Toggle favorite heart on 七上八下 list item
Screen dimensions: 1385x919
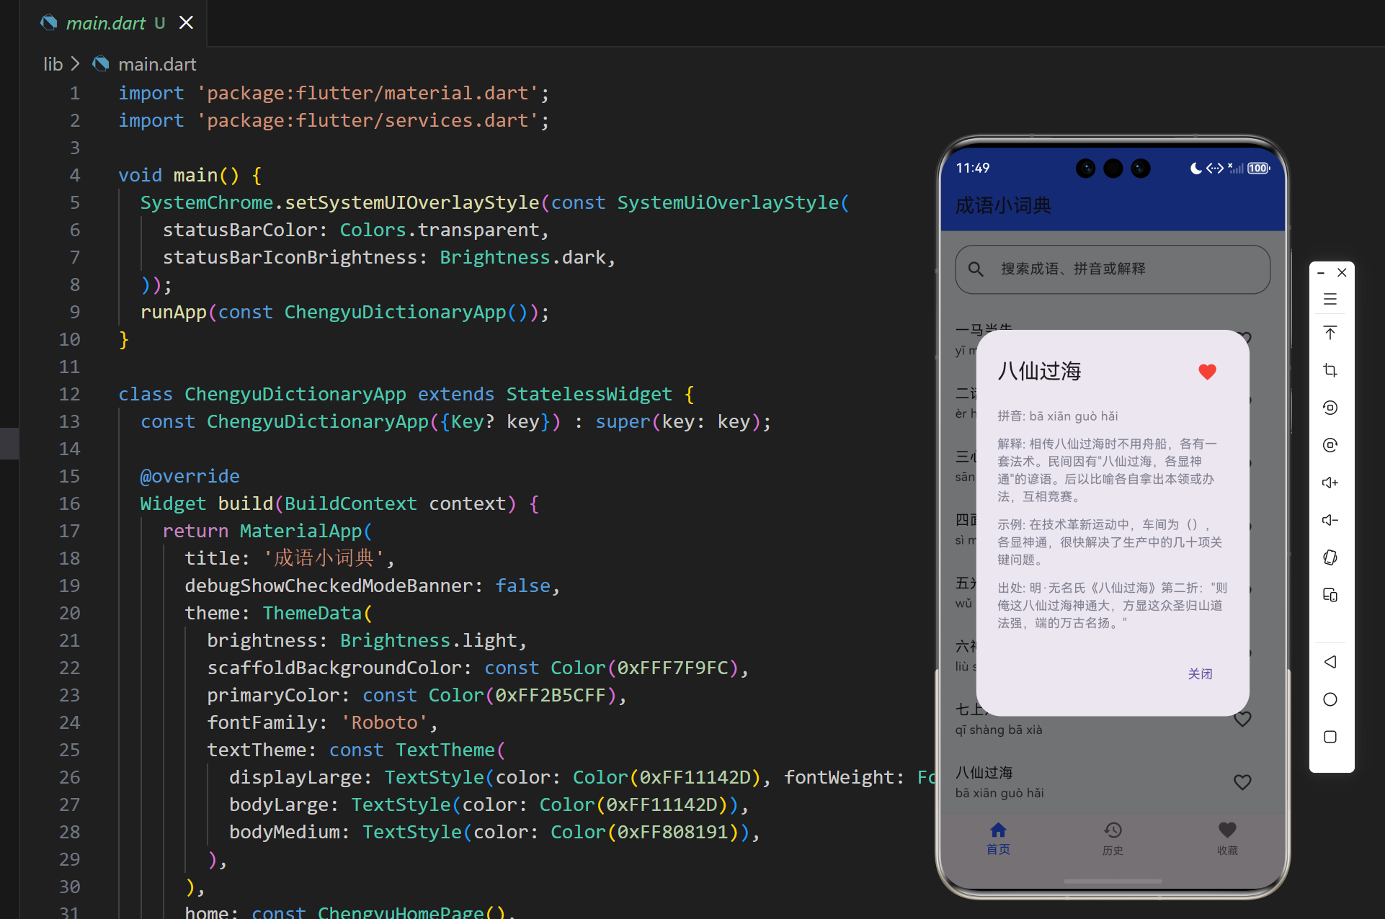1242,719
